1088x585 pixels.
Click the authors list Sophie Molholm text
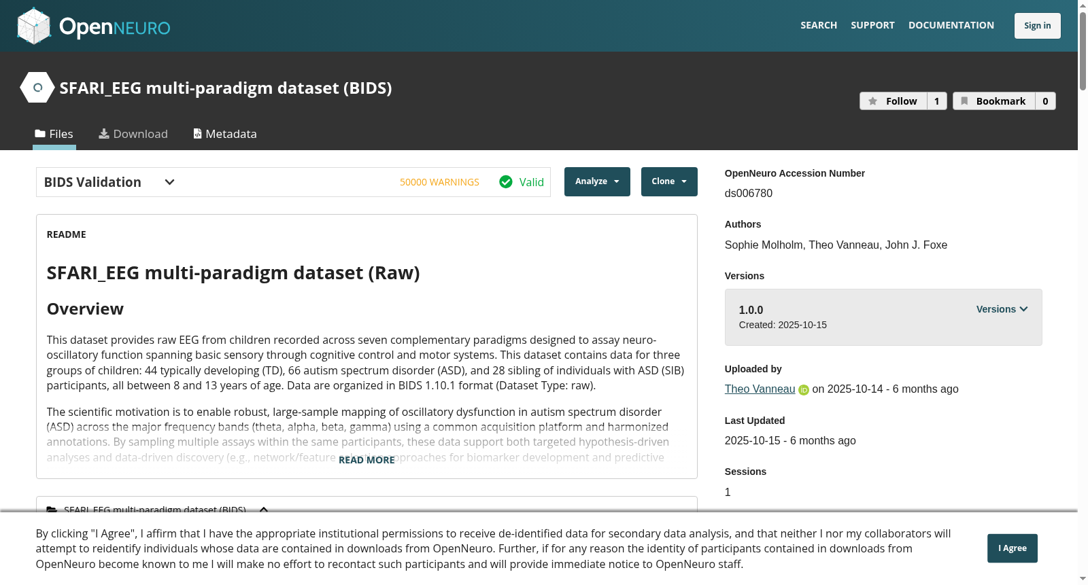836,245
